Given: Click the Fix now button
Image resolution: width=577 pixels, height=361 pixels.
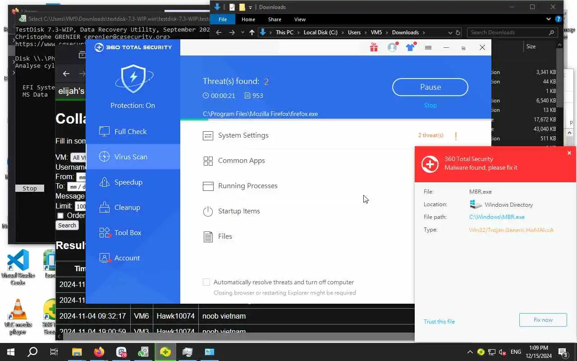Looking at the screenshot, I should (543, 319).
